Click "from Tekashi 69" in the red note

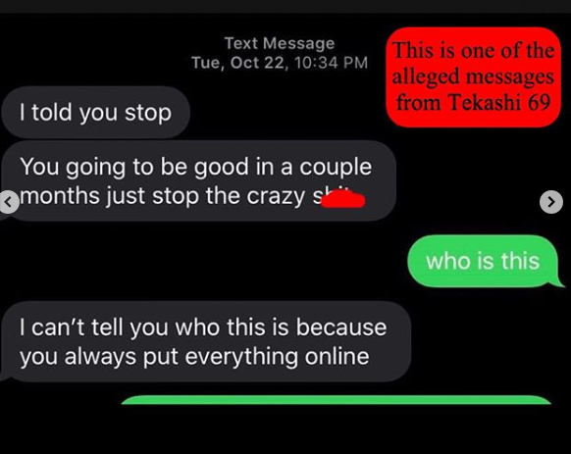click(473, 102)
